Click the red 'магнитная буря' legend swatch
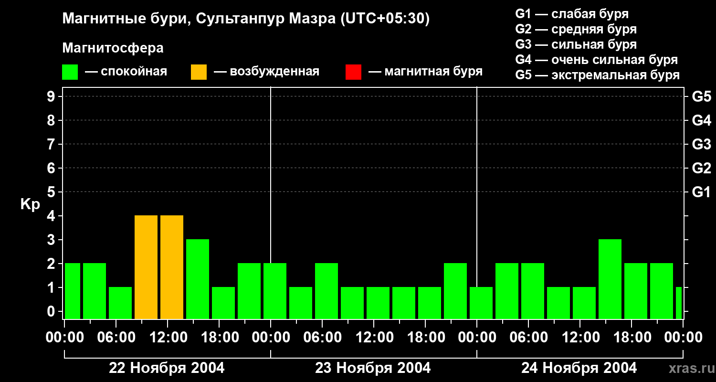Viewport: 716px width, 382px height. (x=354, y=72)
